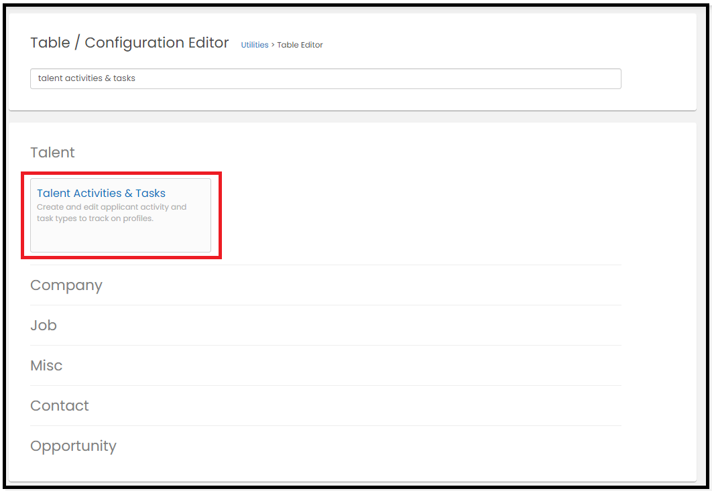Expand the Job section
The width and height of the screenshot is (712, 491).
pos(44,326)
